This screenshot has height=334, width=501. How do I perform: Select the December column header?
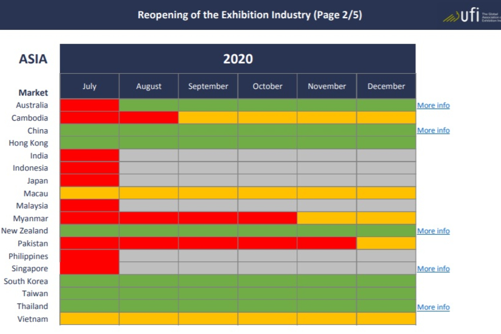(x=386, y=86)
